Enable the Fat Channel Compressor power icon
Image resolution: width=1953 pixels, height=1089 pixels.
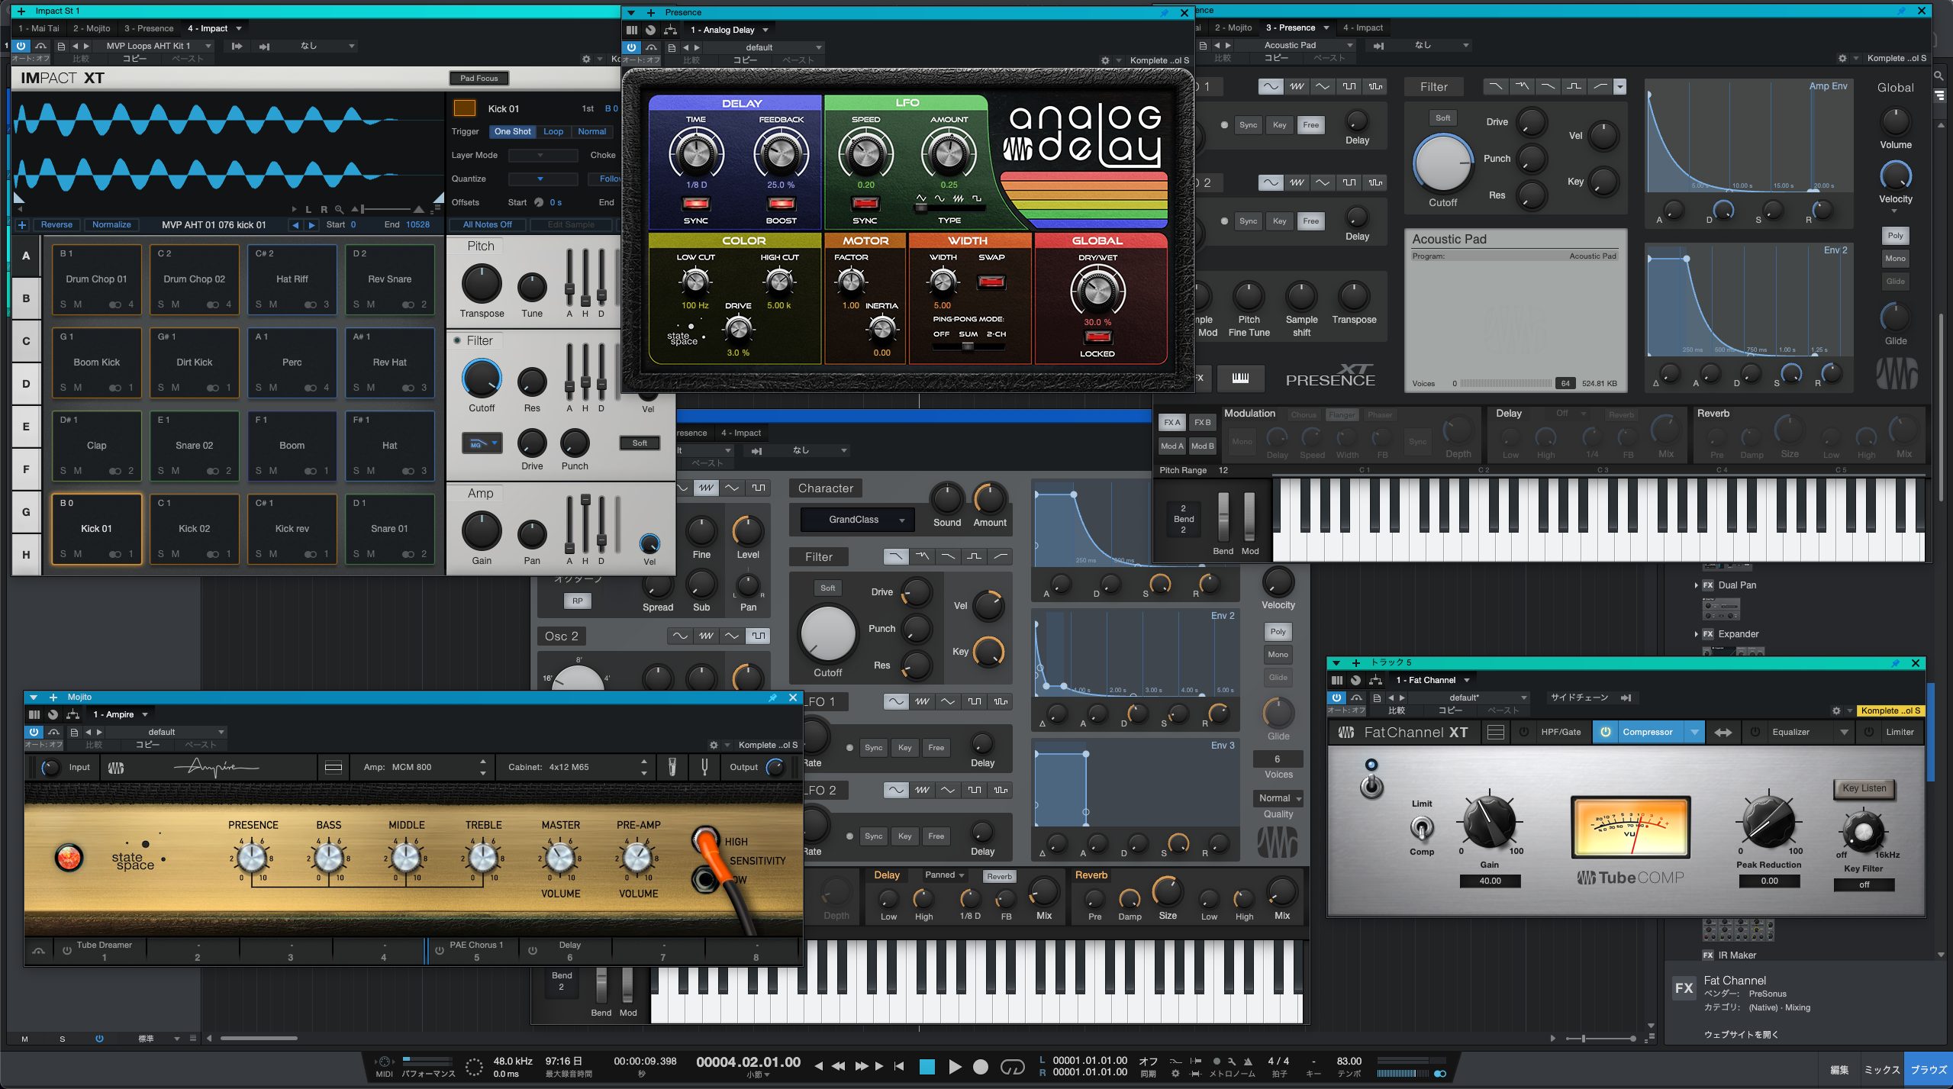click(1606, 732)
